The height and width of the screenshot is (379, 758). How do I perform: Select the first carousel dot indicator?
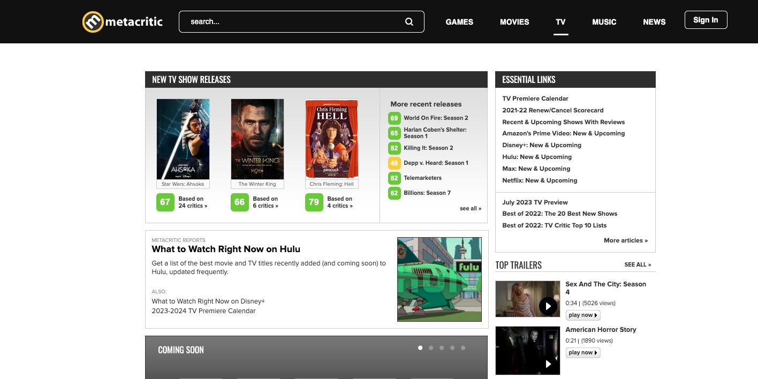(x=420, y=347)
